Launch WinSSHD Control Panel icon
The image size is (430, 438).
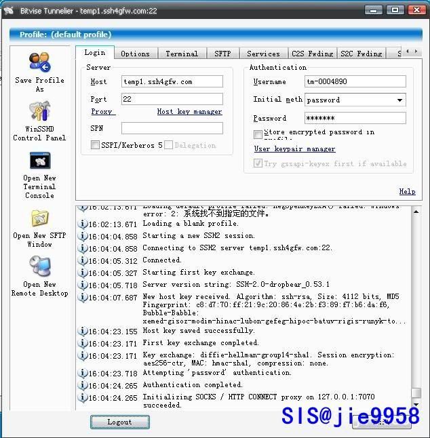(39, 111)
